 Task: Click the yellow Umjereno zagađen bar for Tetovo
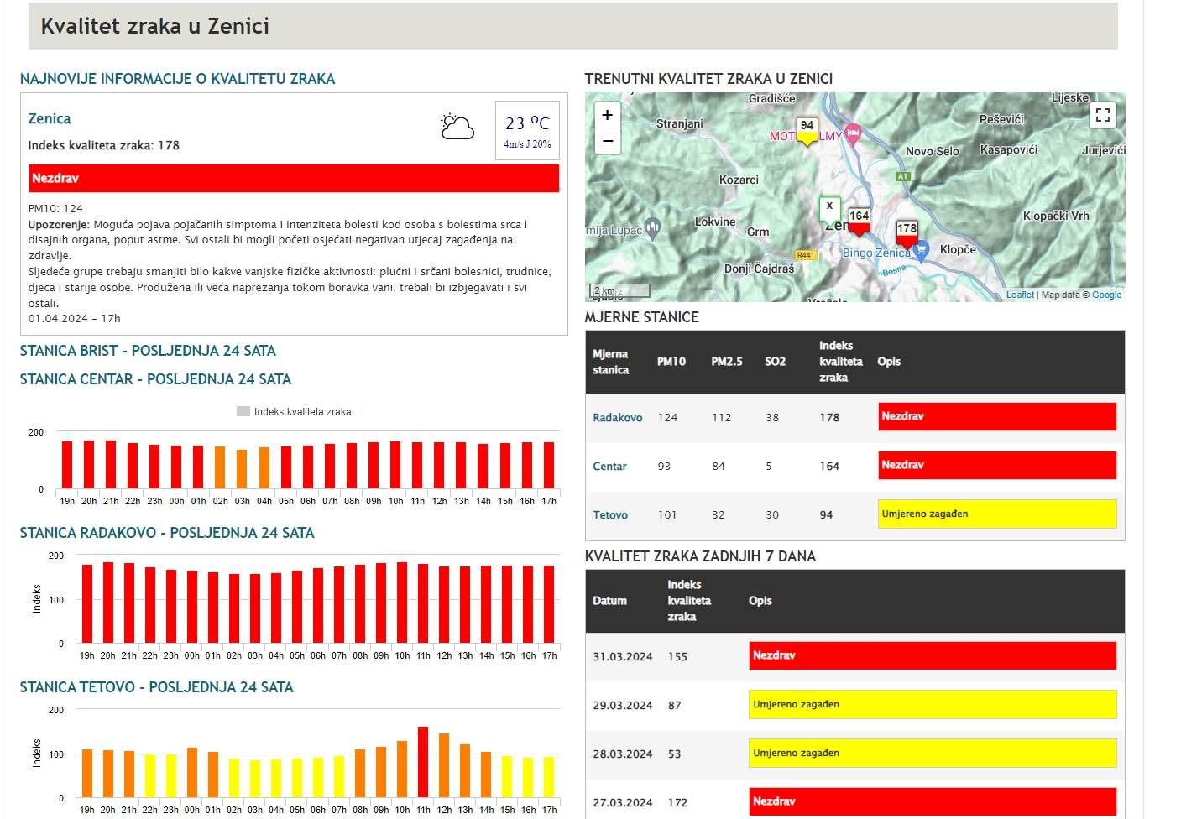point(996,514)
